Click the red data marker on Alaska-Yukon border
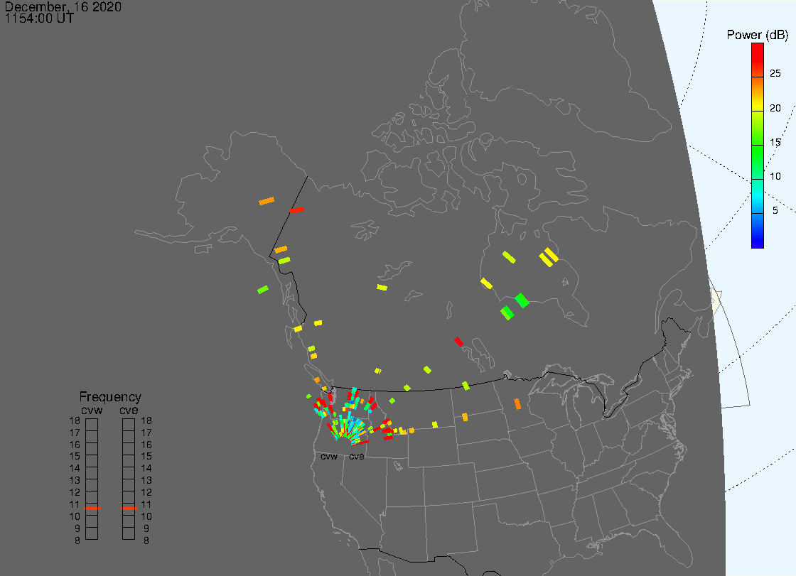This screenshot has height=576, width=796. [296, 210]
